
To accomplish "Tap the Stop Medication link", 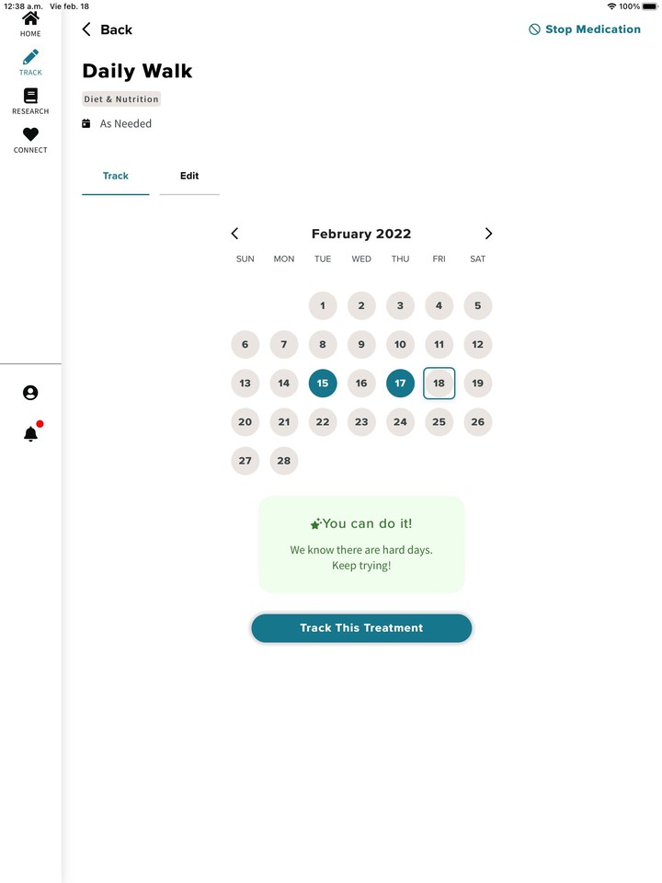I will click(585, 29).
